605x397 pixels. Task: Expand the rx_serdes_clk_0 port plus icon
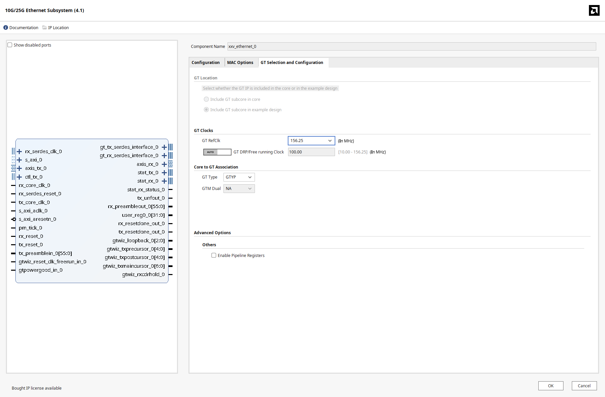pos(19,151)
